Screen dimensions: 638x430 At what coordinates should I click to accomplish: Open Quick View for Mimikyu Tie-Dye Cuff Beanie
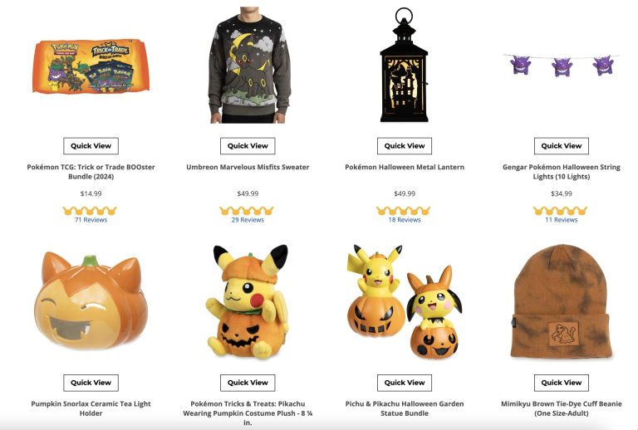point(561,383)
